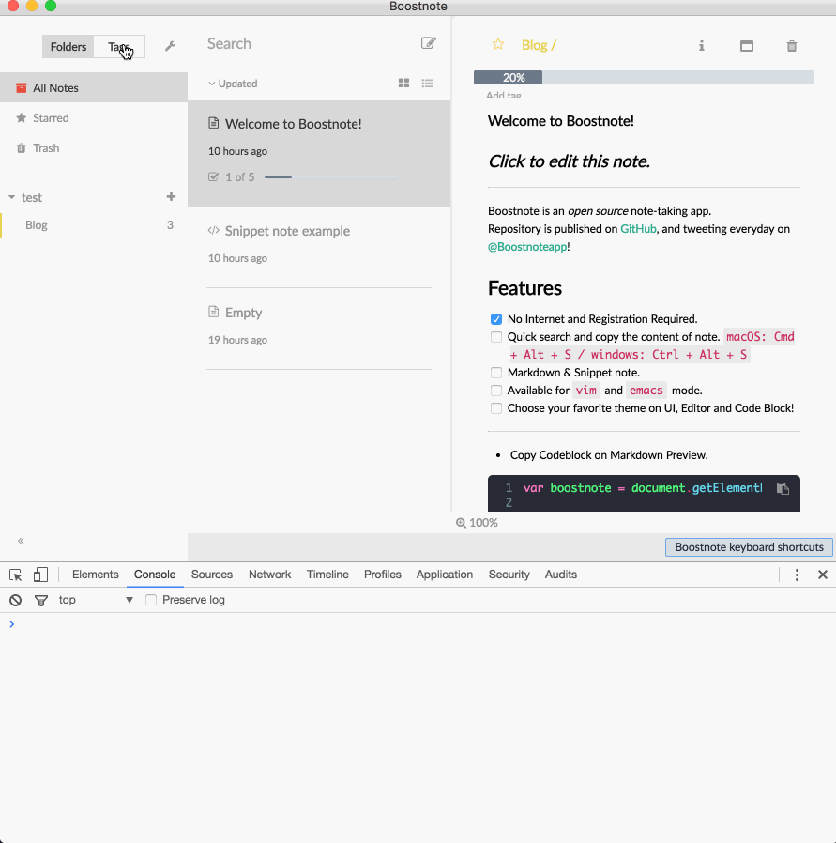Viewport: 836px width, 843px height.
Task: Check Markdown & Snippet note item
Action: 496,373
